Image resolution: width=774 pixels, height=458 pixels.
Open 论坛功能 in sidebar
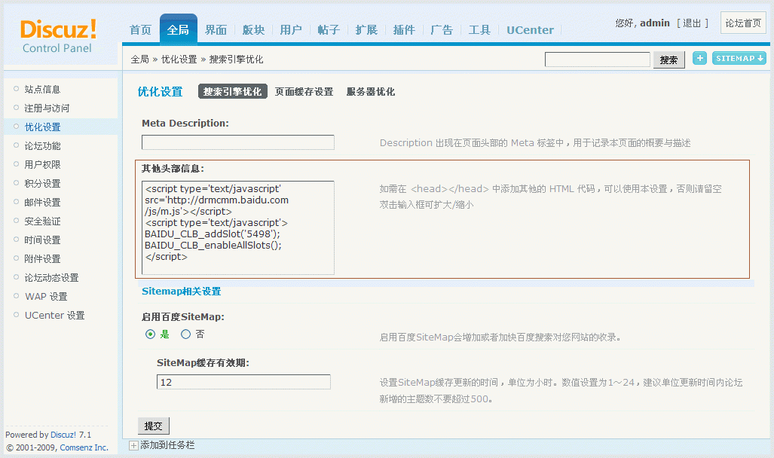coord(42,145)
